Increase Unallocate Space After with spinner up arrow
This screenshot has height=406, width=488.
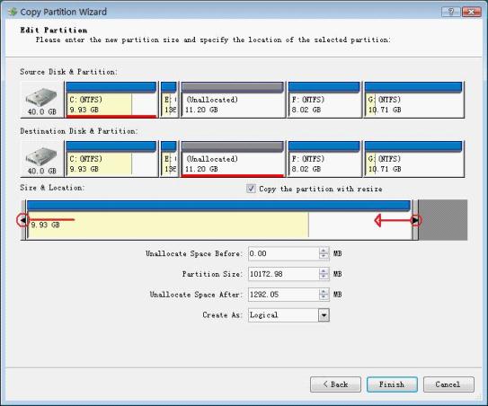324,292
